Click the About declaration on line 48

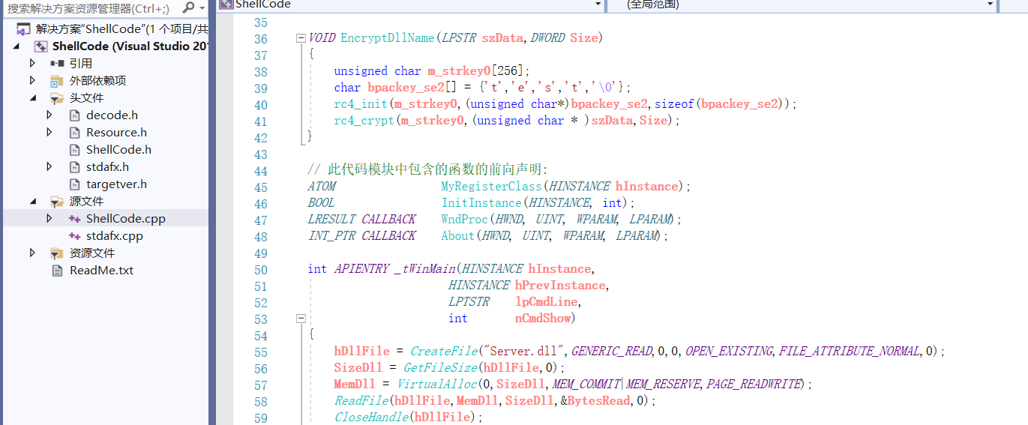(x=458, y=236)
